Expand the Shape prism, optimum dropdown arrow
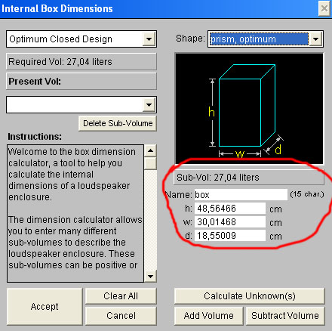 coord(315,39)
